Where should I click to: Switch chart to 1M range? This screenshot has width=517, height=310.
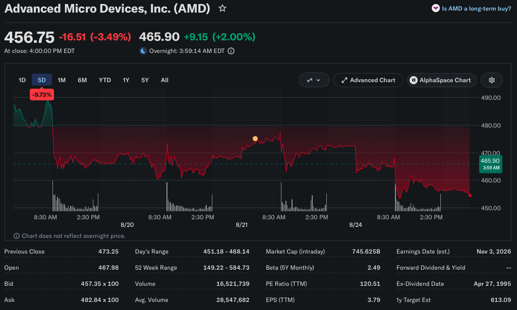click(x=62, y=80)
